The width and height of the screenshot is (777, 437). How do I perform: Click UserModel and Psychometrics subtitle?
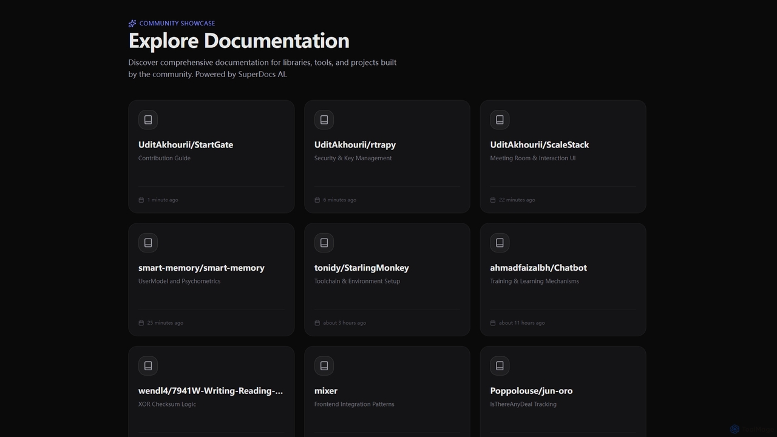point(180,282)
